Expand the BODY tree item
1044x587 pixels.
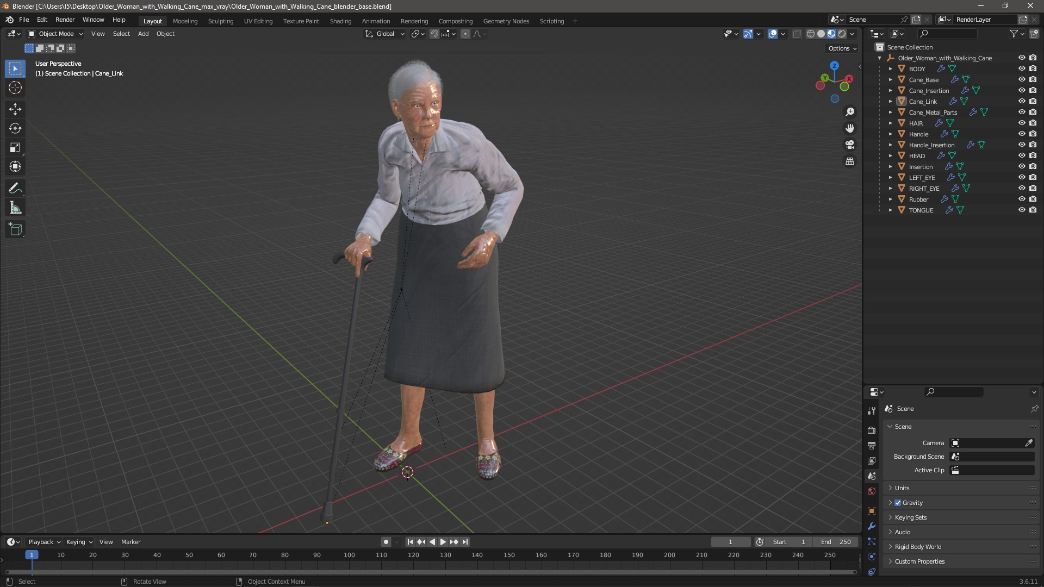coord(890,69)
